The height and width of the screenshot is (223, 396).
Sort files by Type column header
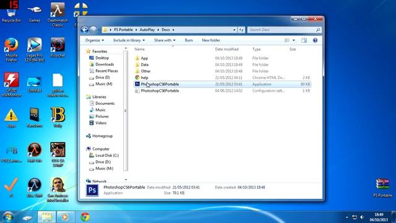click(256, 50)
